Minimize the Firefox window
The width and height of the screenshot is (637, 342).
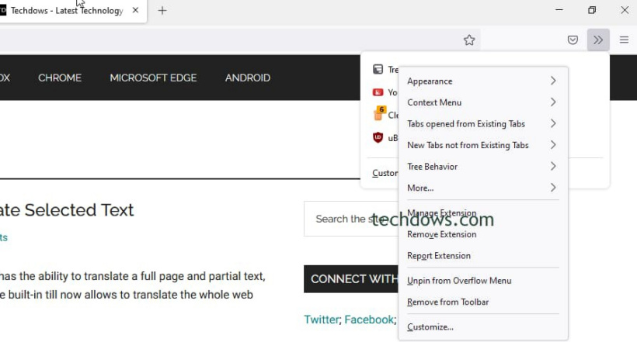point(559,10)
